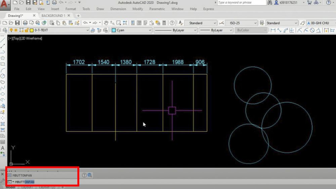Click the Diameter dimension icon
Screen dimensions: 336x189
click(x=312, y=31)
